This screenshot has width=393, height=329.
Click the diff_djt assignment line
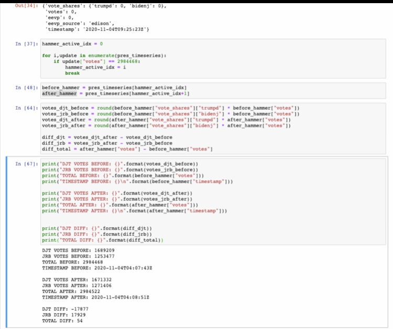coord(107,137)
